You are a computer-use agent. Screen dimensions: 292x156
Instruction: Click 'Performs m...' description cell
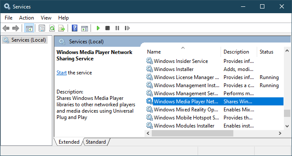[x=239, y=94]
